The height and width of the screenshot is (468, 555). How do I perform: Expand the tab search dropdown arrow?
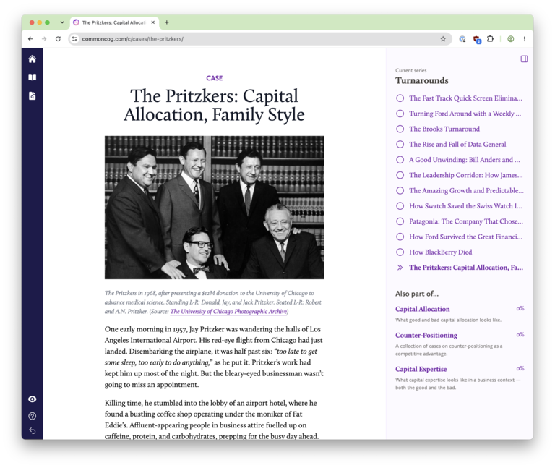click(x=62, y=22)
